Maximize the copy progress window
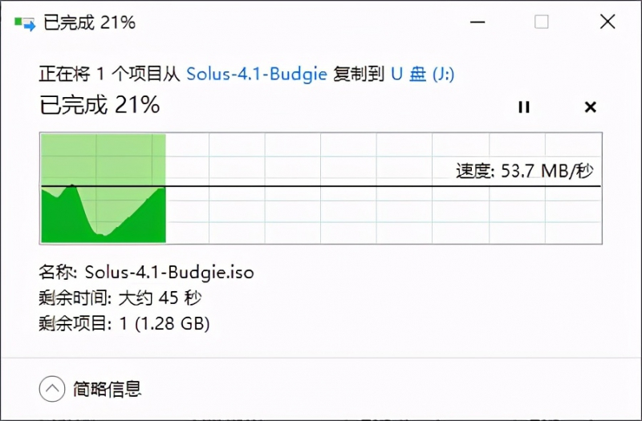 pyautogui.click(x=541, y=22)
